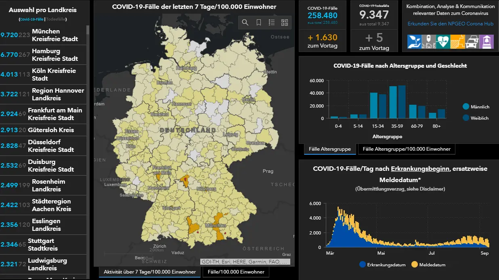
Task: Toggle Meldedatum yellow legend swatch
Action: tap(415, 265)
